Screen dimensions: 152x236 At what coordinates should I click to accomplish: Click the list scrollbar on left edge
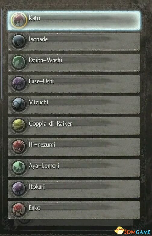[x=1, y=54]
